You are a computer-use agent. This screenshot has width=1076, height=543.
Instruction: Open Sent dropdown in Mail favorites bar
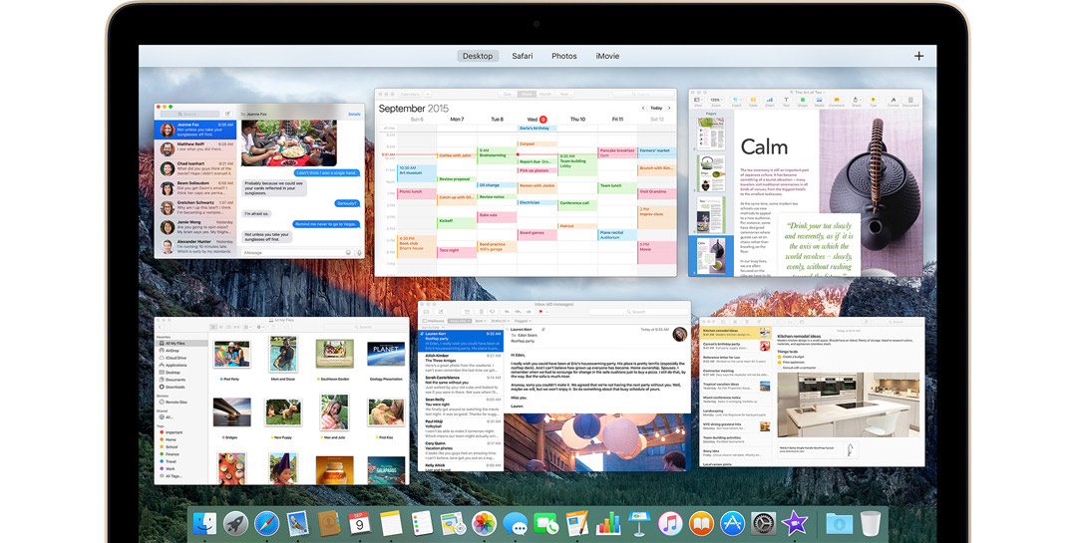tap(480, 321)
